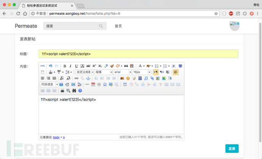
Task: Expand line height options arrow
Action: [71, 72]
